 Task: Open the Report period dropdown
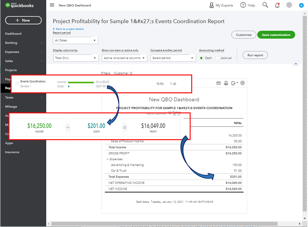76,40
